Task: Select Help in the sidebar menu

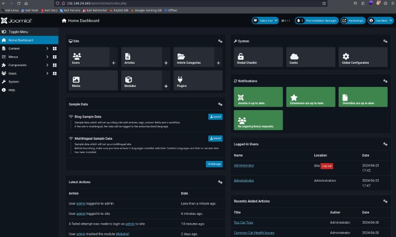Action: point(12,90)
